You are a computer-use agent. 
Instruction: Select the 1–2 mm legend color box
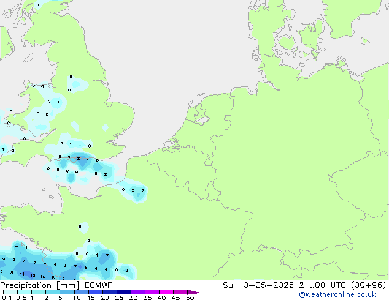coord(39,292)
